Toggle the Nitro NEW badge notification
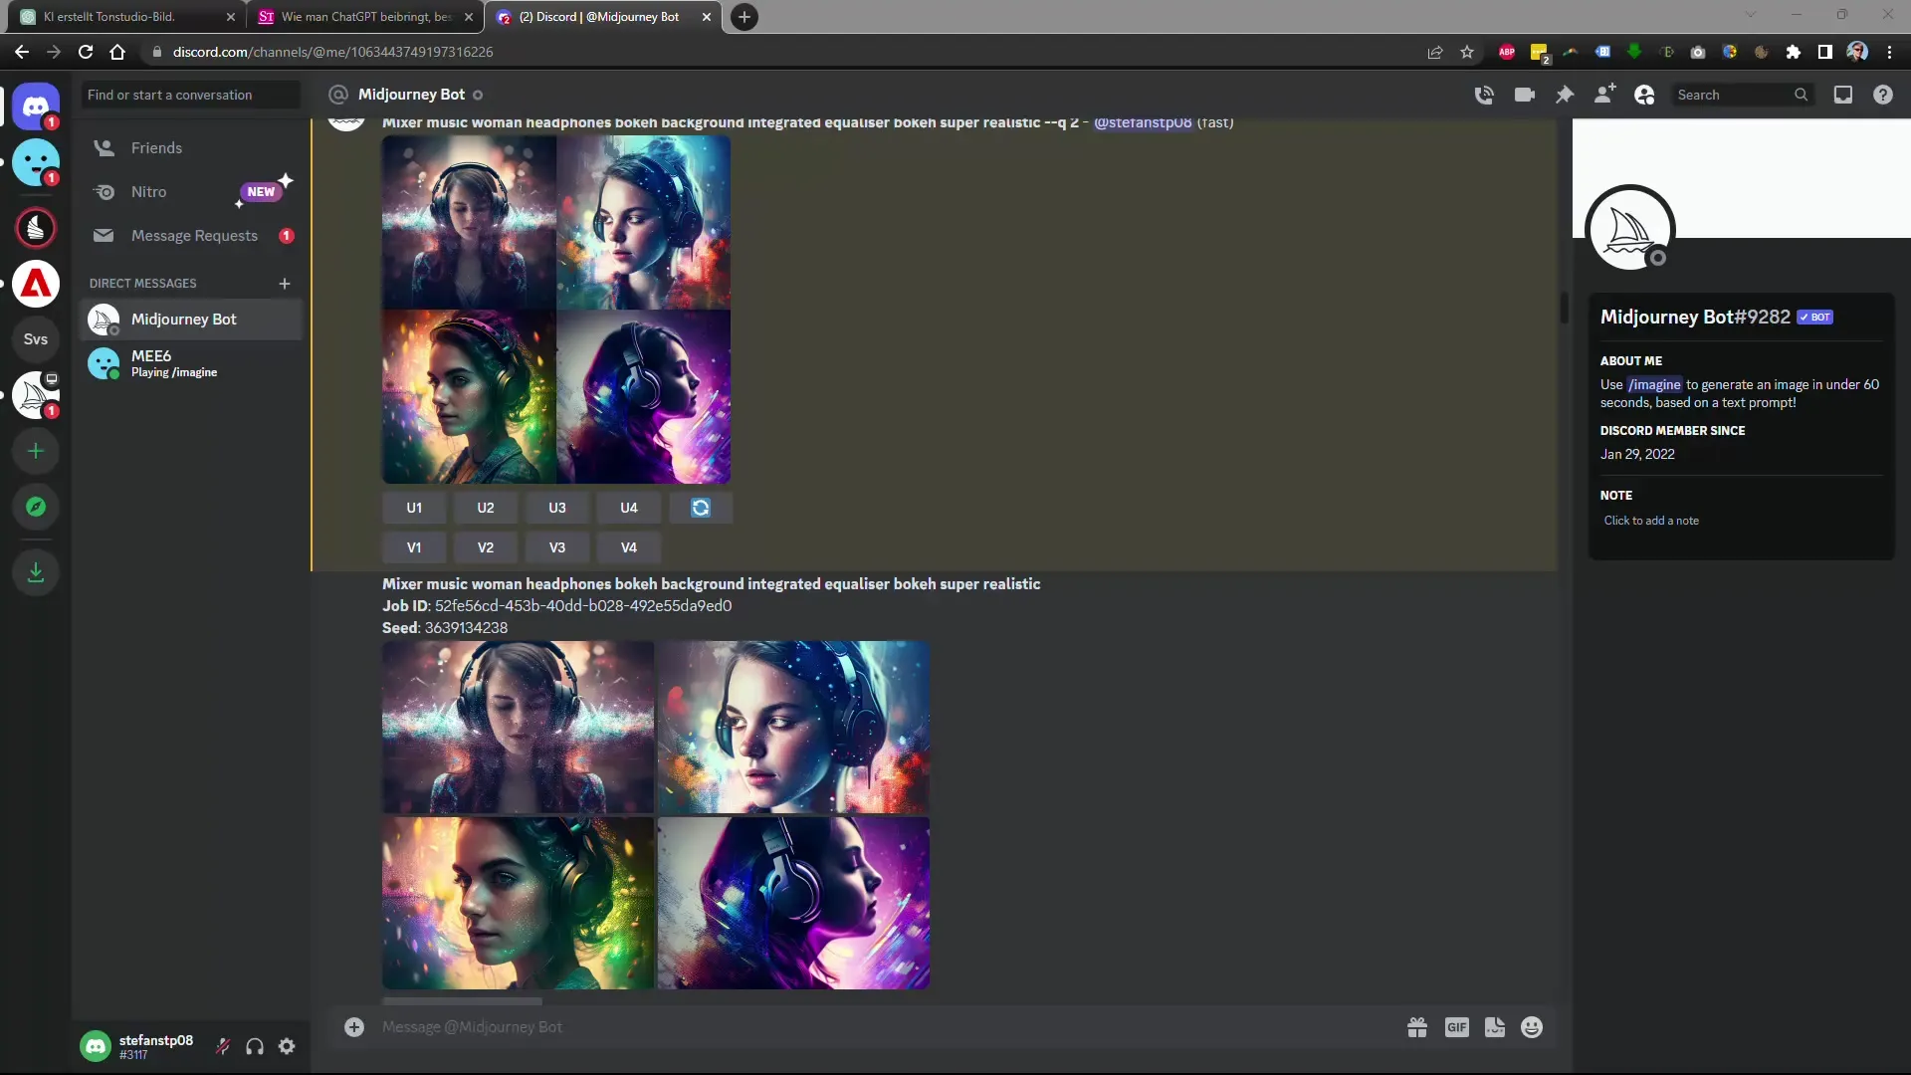This screenshot has width=1911, height=1075. click(261, 190)
